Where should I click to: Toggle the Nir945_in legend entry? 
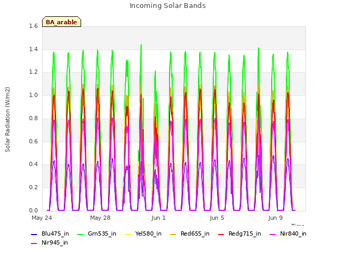tap(49, 243)
